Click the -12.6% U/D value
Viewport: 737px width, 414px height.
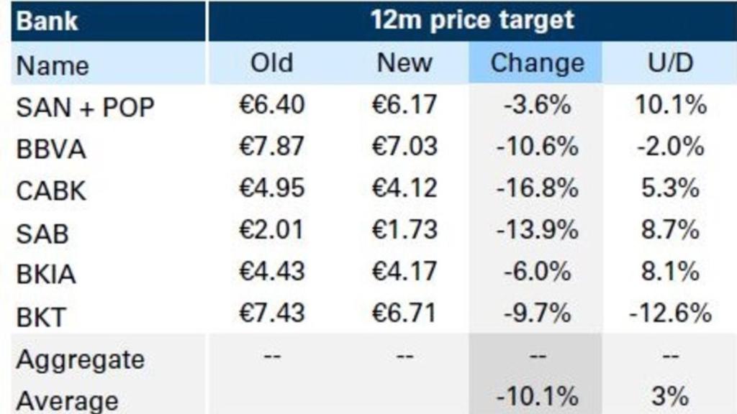pos(669,313)
